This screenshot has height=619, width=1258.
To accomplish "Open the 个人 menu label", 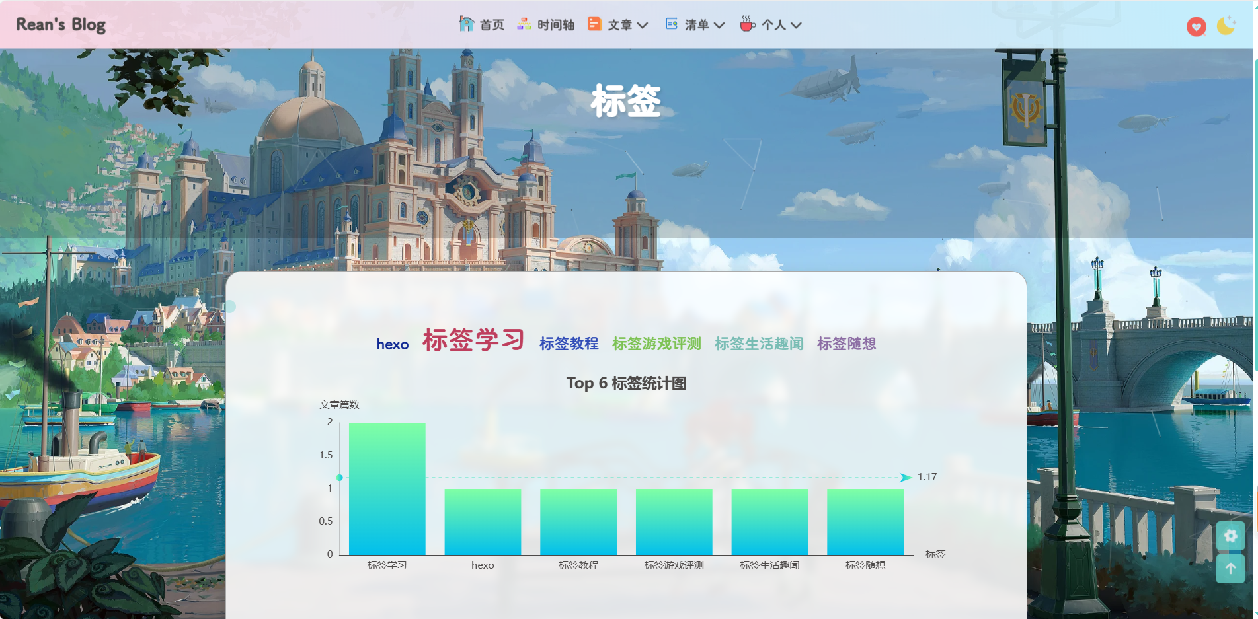I will [773, 25].
